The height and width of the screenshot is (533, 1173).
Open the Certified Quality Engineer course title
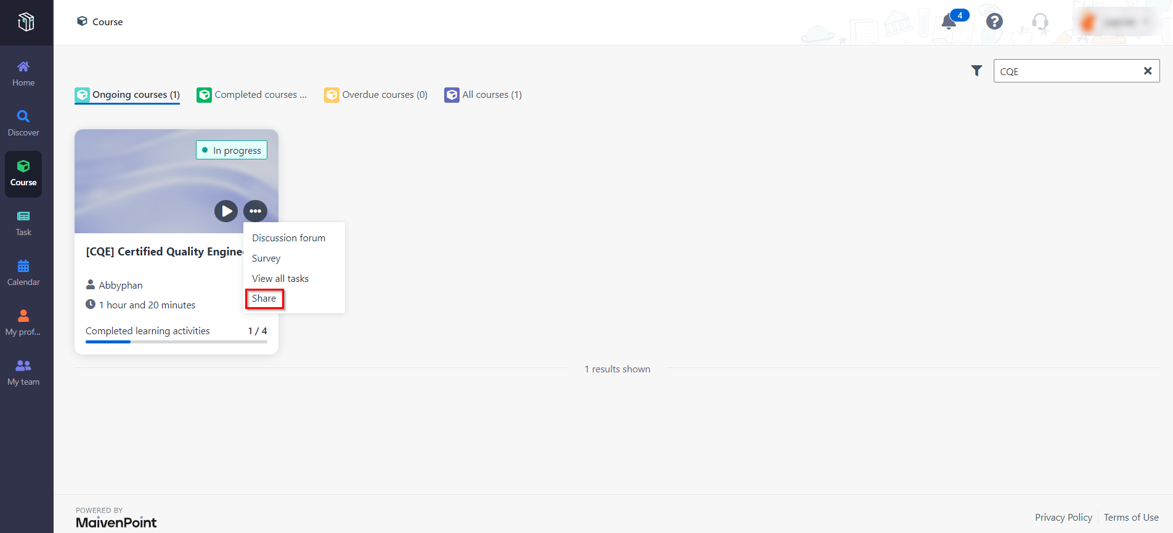(x=164, y=252)
